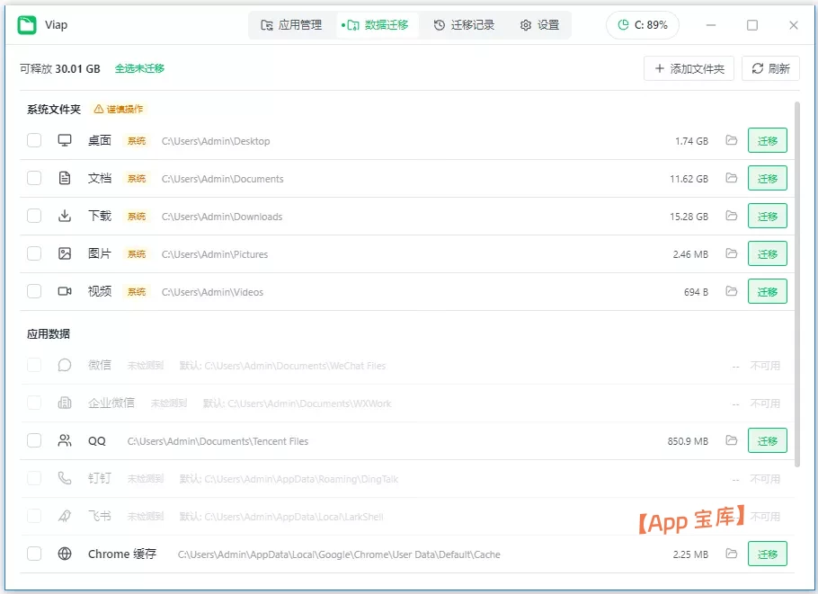818x594 pixels.
Task: Open folder icon for QQ row
Action: (732, 440)
